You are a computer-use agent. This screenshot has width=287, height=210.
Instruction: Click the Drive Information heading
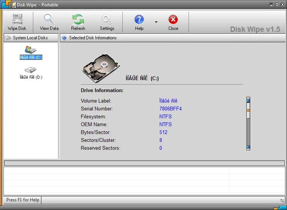[102, 91]
